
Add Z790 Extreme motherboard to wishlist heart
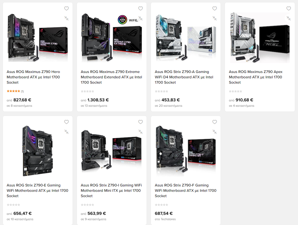[140, 8]
